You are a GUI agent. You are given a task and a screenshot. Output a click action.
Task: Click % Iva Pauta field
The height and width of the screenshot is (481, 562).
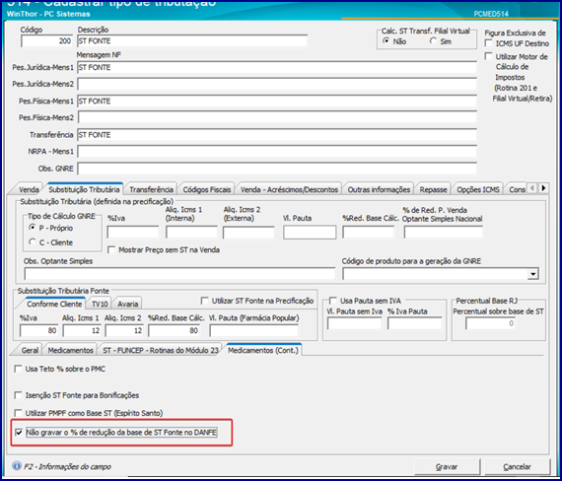click(414, 323)
